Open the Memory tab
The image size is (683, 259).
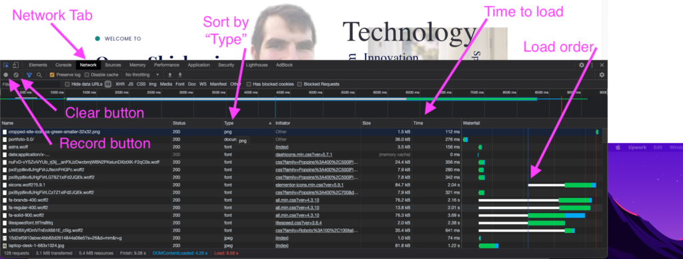click(x=137, y=65)
